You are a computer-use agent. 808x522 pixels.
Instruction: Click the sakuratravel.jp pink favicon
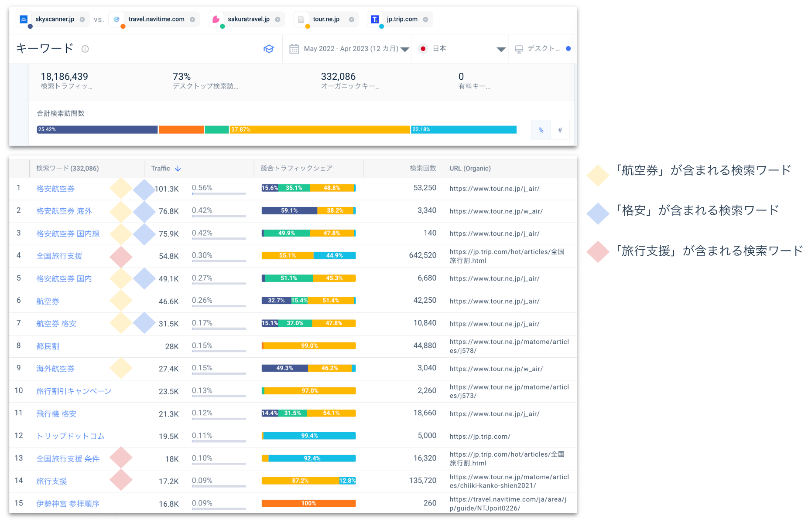point(216,19)
